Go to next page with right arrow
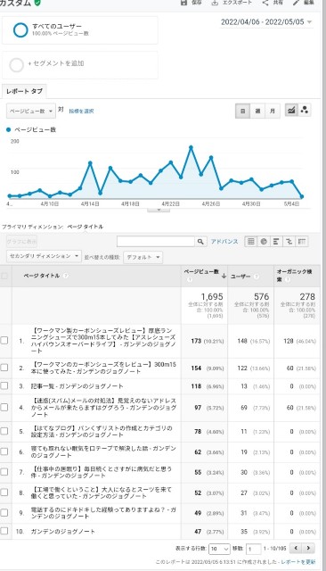 point(308,548)
